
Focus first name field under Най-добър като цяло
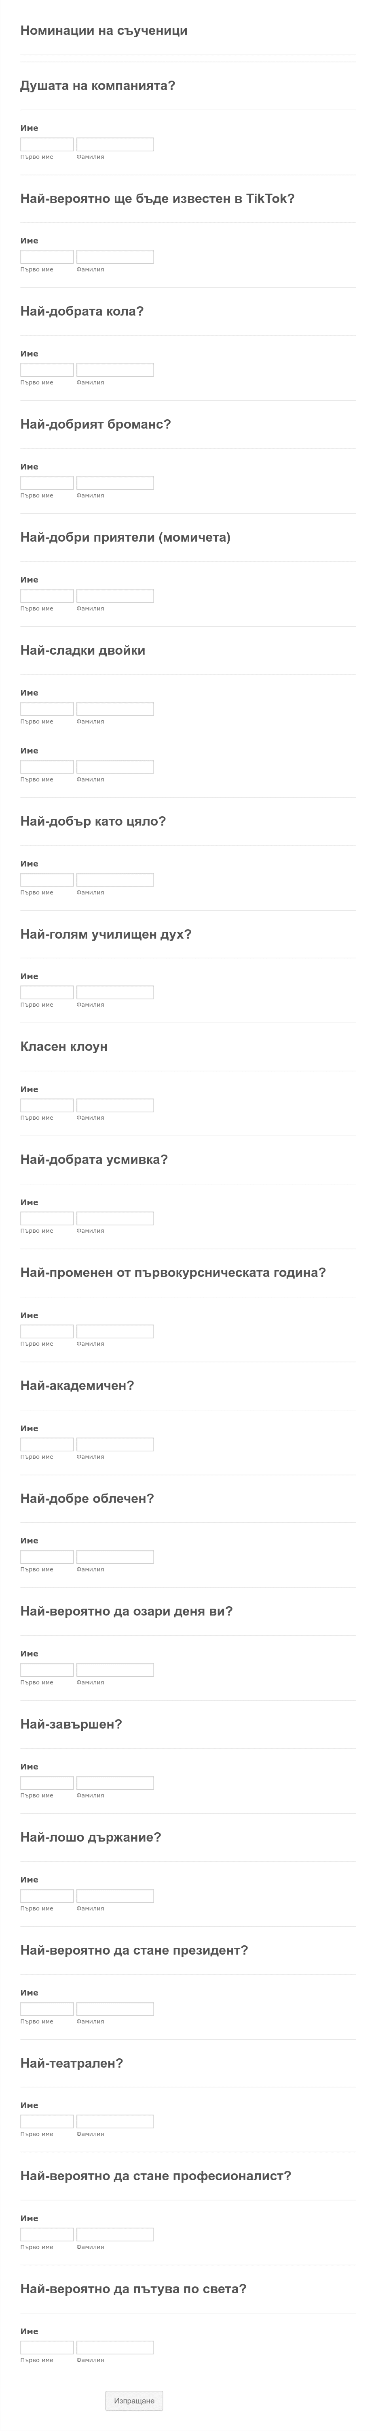tap(47, 879)
